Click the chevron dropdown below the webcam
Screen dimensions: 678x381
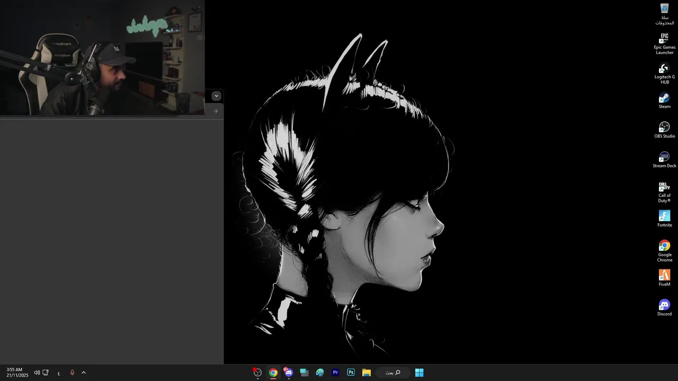pos(216,96)
